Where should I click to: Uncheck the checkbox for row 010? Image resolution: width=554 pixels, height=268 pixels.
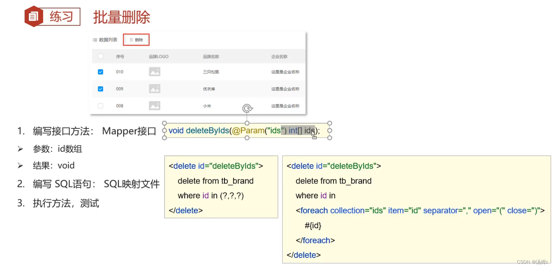pyautogui.click(x=101, y=72)
